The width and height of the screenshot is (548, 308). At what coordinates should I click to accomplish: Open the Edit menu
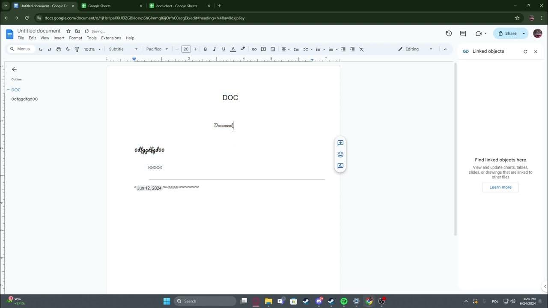coord(32,38)
